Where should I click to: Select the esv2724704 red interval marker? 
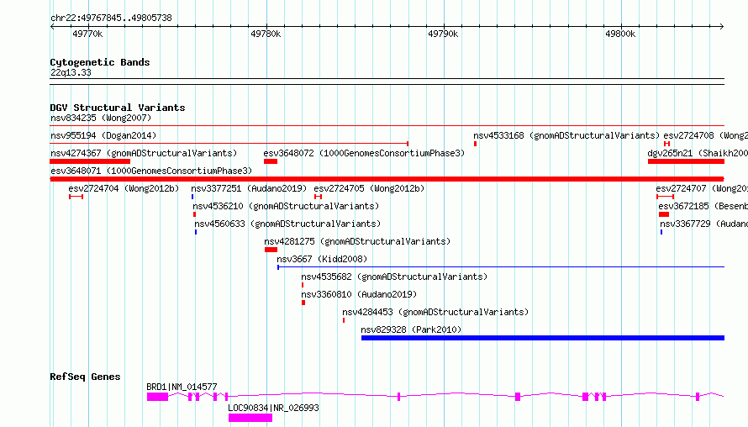coord(76,197)
